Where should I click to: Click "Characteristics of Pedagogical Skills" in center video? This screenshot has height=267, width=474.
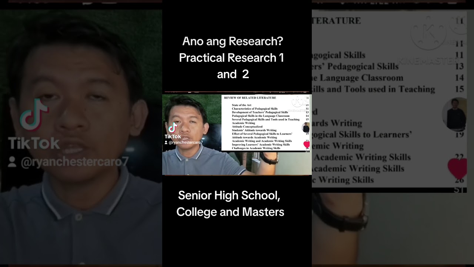(x=255, y=109)
